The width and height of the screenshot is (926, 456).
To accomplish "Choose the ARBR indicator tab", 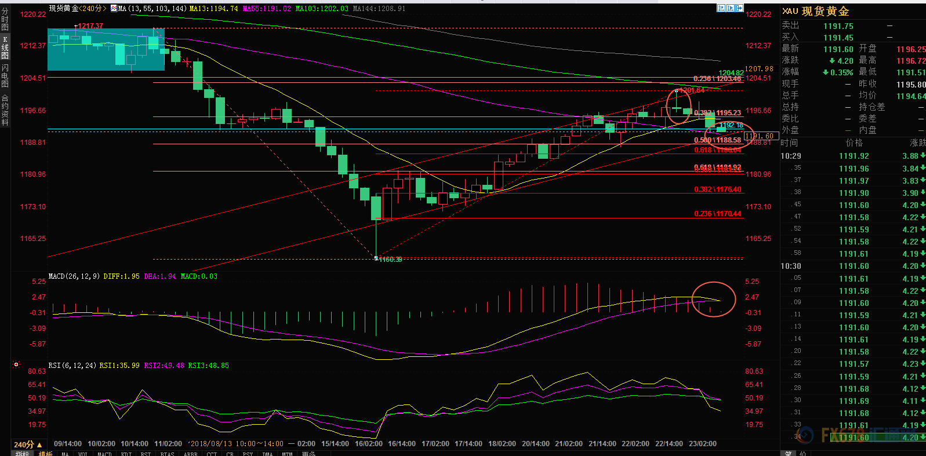I will [191, 454].
